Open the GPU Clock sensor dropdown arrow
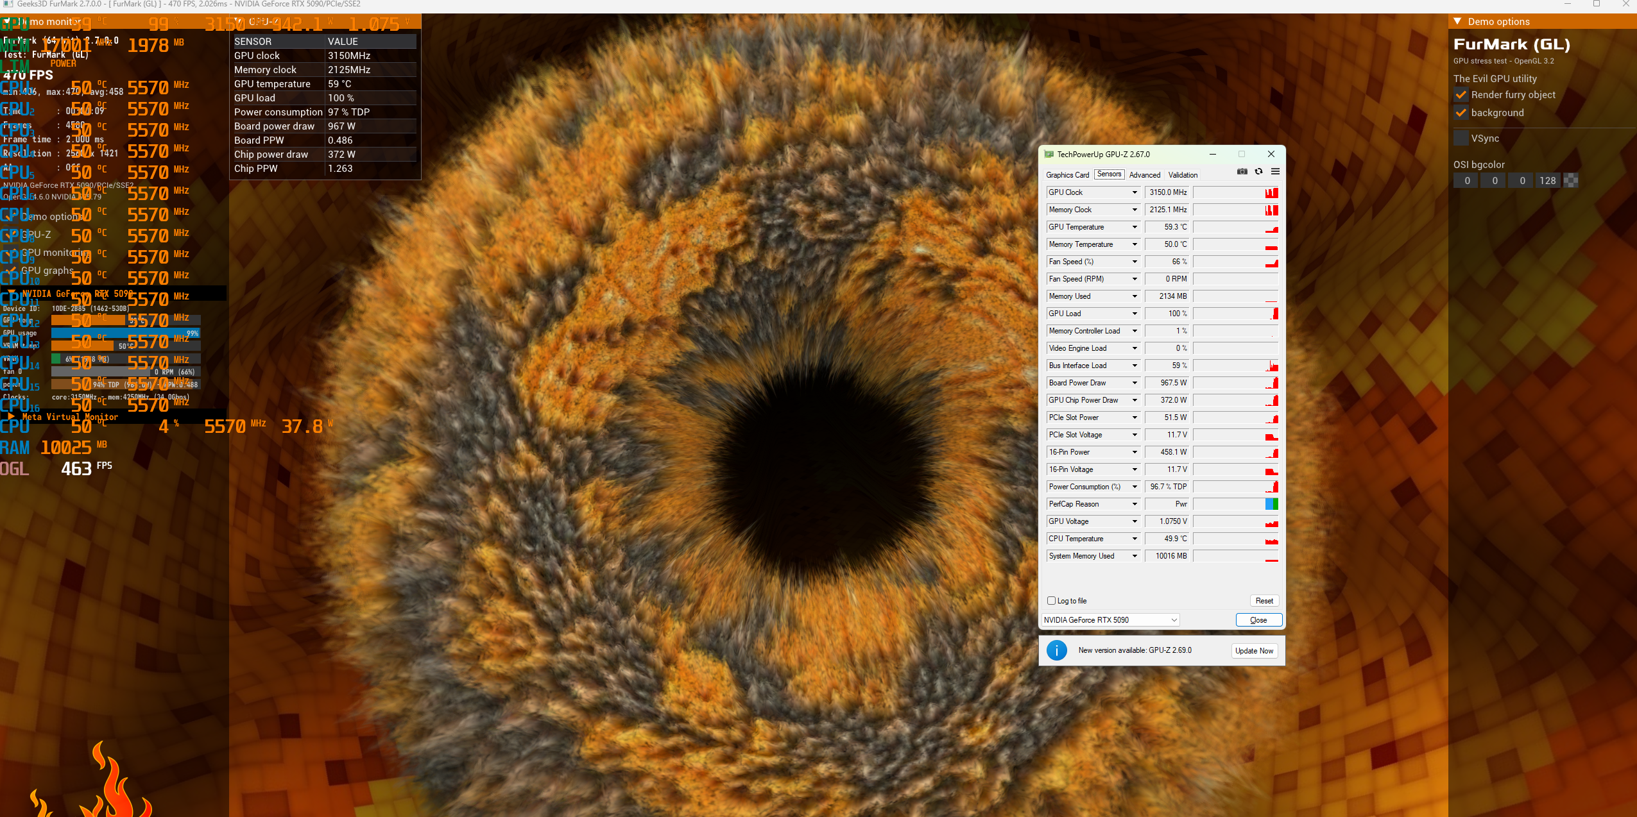 coord(1135,192)
